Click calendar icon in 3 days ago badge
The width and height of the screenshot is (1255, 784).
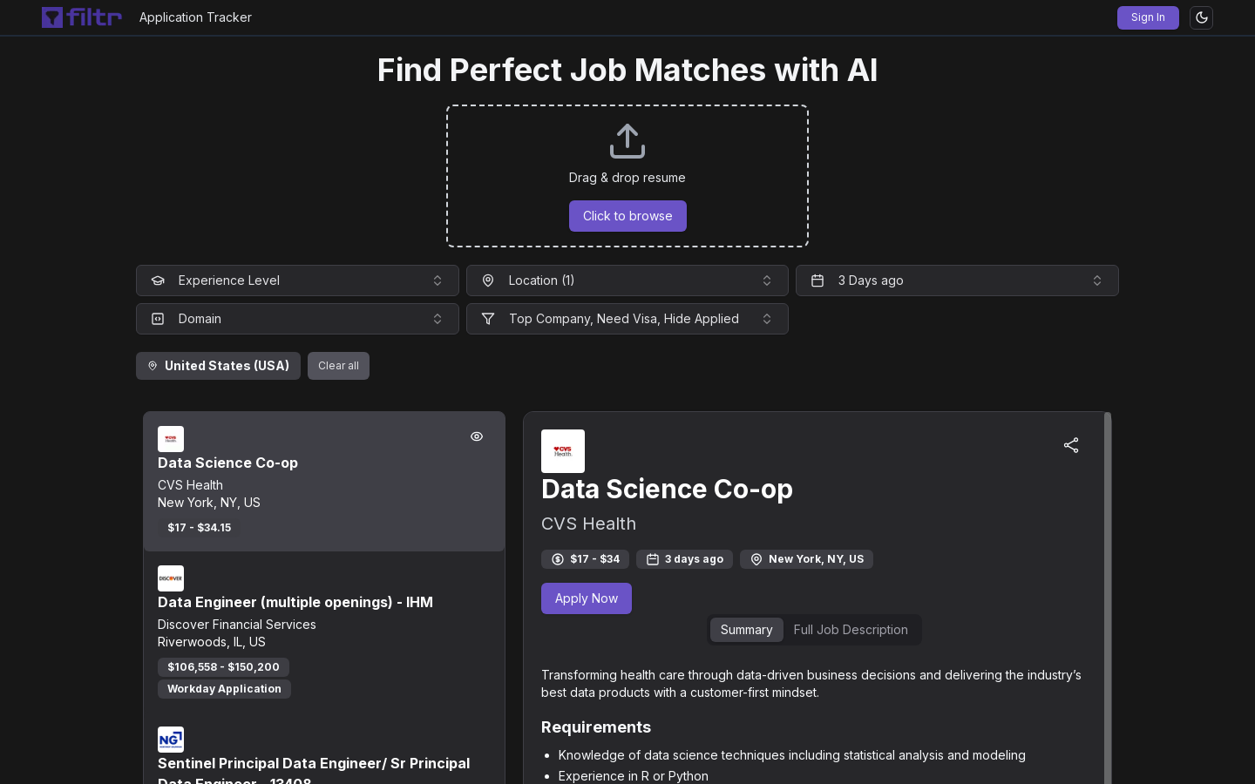click(653, 559)
